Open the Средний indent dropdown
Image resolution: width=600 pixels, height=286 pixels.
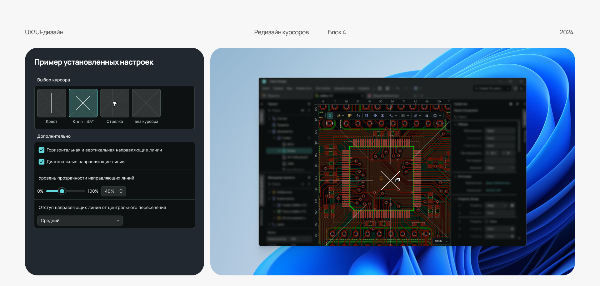click(80, 220)
